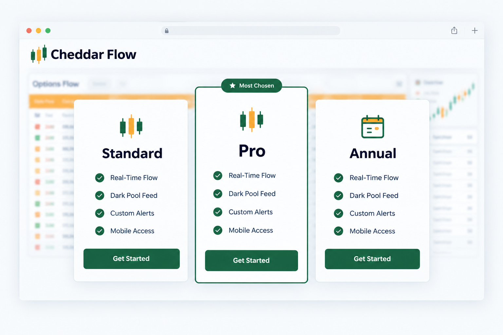This screenshot has height=335, width=503.
Task: Select the Standard plan heading
Action: [x=132, y=153]
